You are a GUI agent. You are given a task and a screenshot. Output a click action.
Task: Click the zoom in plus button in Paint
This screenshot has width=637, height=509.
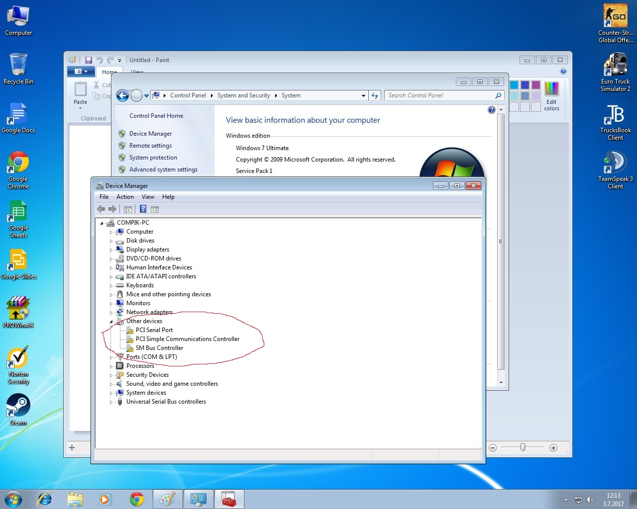click(x=553, y=448)
